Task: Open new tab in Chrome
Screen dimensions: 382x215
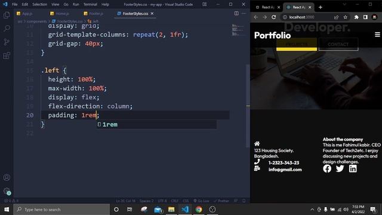Action: pyautogui.click(x=321, y=7)
